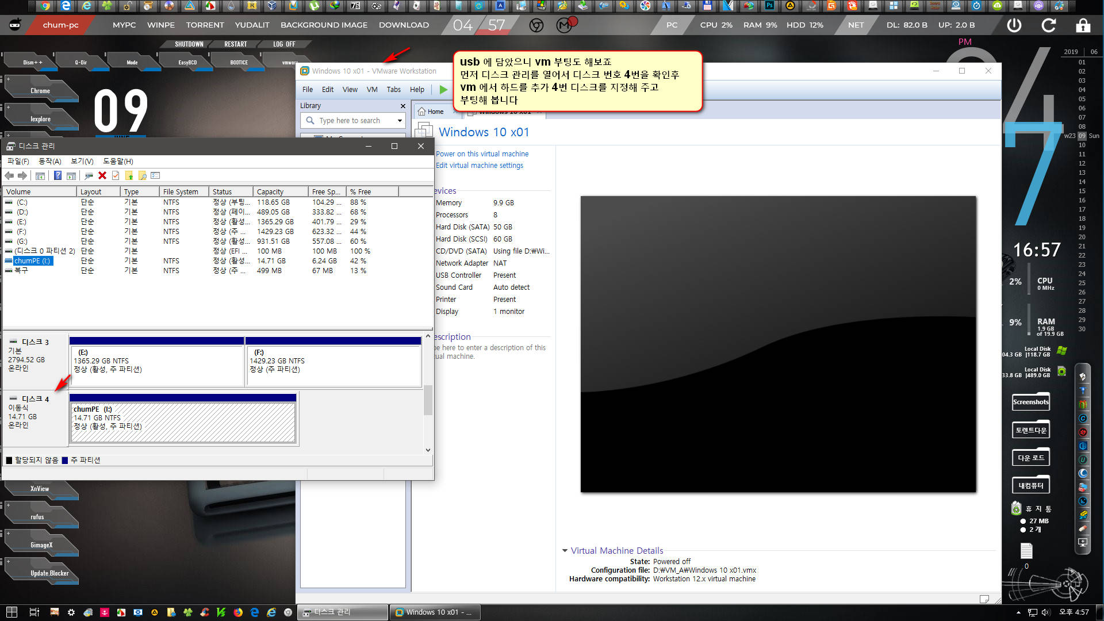The height and width of the screenshot is (621, 1104).
Task: Click the LOG OFF button
Action: point(284,44)
